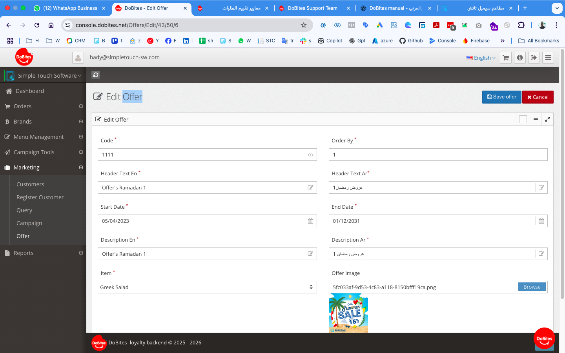Viewport: 565px width, 353px height.
Task: Open Start Date calendar picker icon
Action: coord(310,221)
